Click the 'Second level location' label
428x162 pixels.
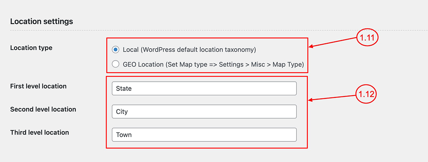[43, 109]
